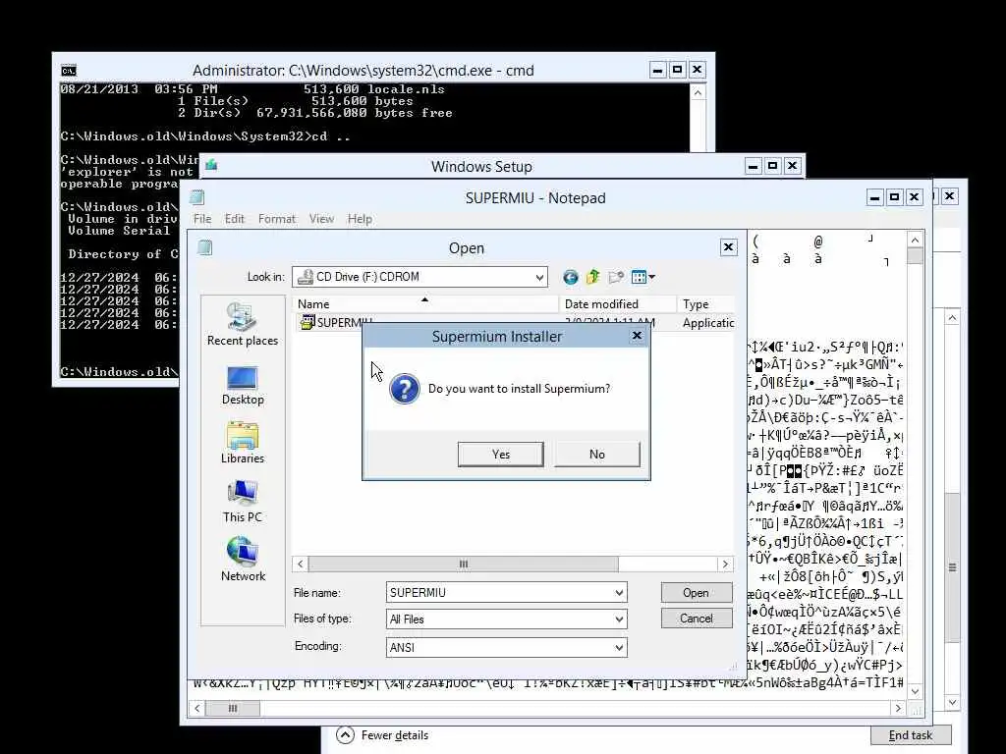Expand the Files of type dropdown
The width and height of the screenshot is (1006, 754).
point(619,619)
